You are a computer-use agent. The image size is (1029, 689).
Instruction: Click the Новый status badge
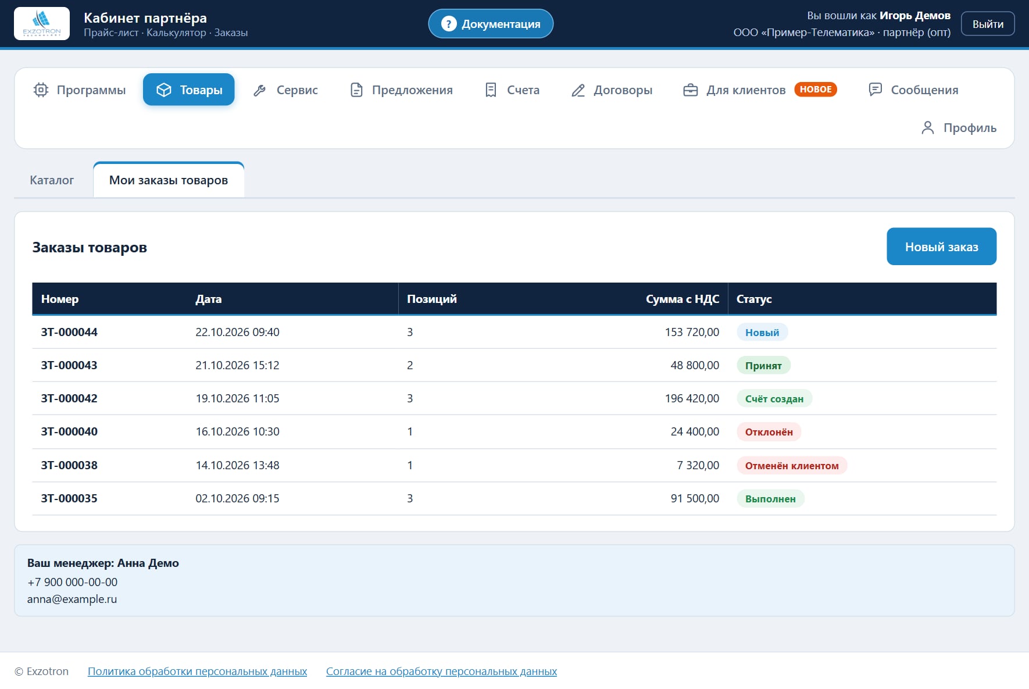coord(762,333)
